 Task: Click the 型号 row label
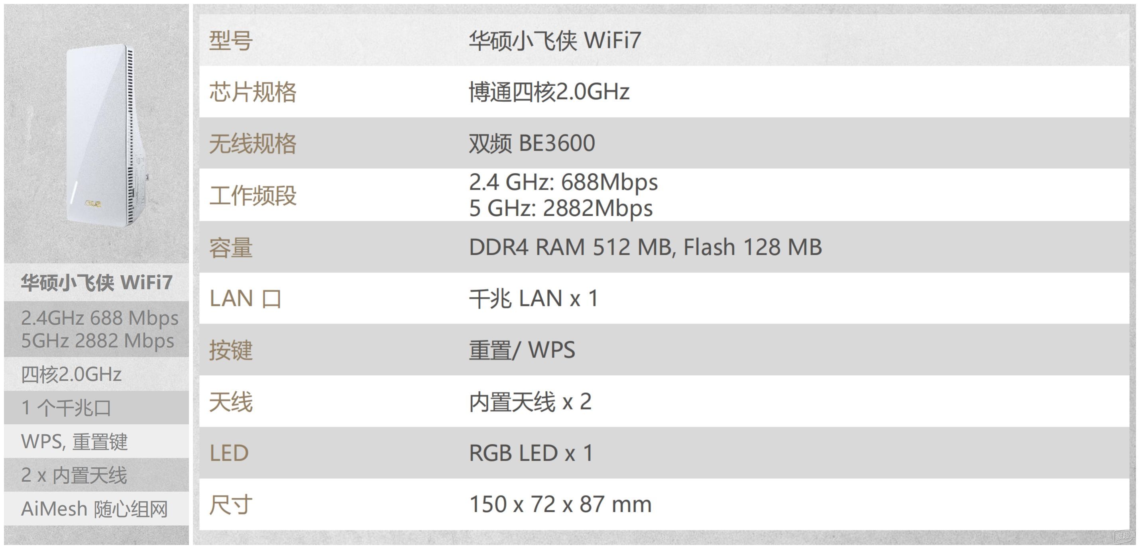tap(230, 41)
